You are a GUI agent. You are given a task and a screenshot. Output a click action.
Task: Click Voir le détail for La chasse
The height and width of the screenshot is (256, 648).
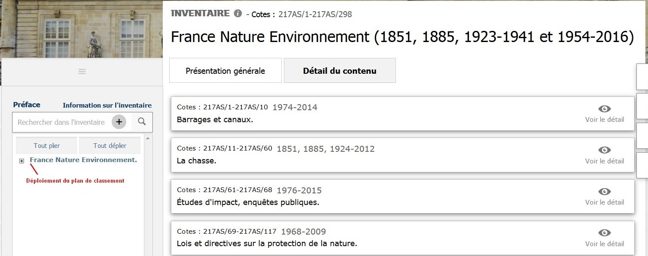tap(604, 161)
